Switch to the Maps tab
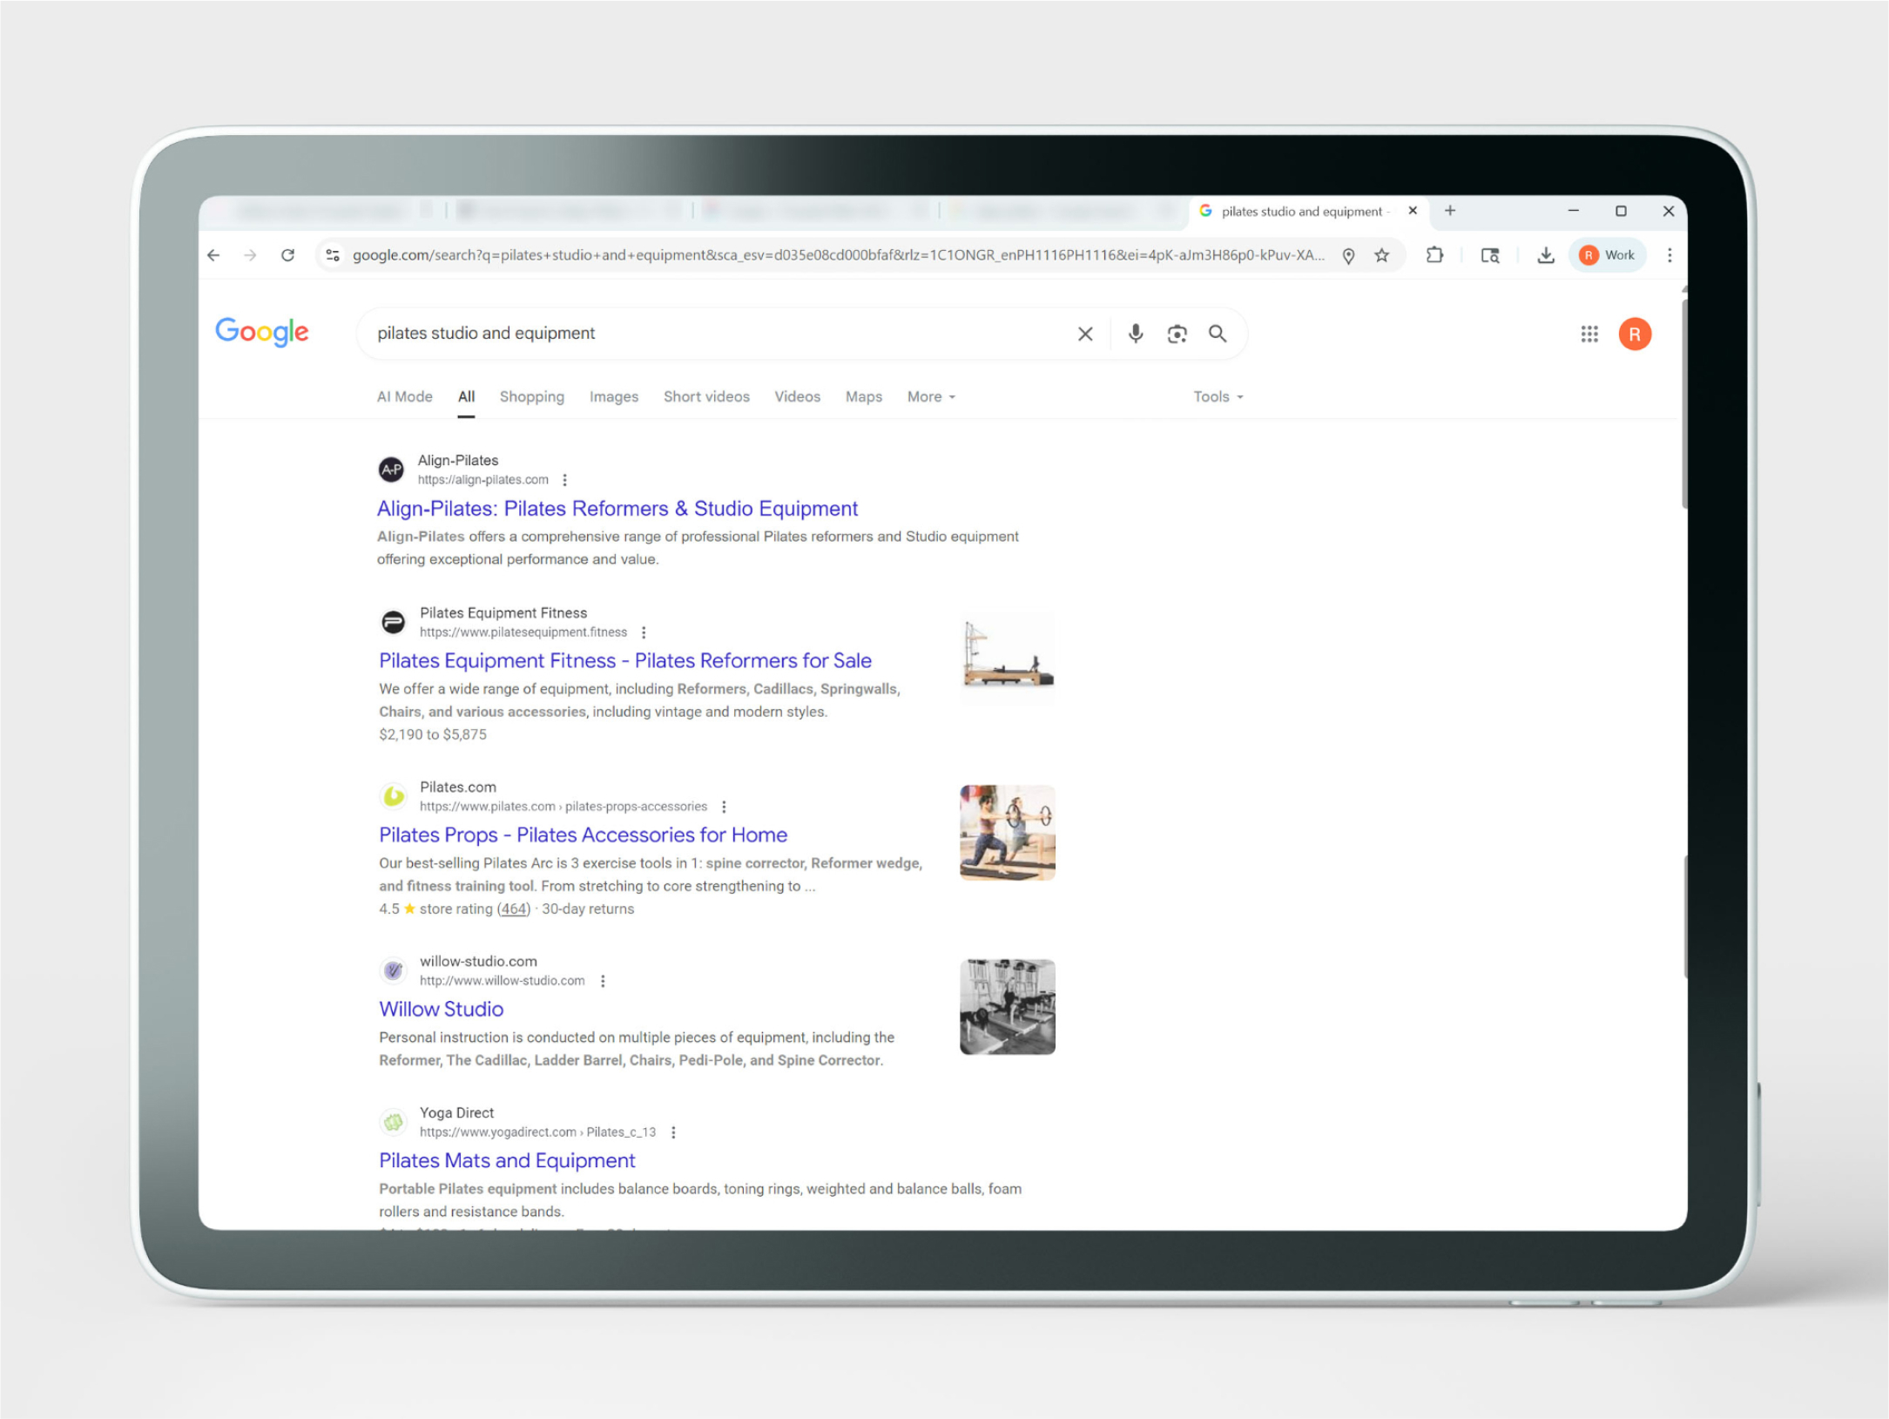Viewport: 1889px width, 1419px height. (863, 396)
